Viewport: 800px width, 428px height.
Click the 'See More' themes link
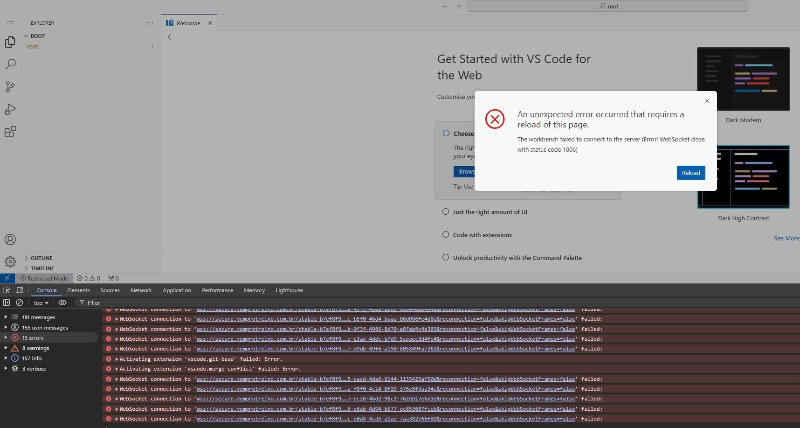coord(786,238)
